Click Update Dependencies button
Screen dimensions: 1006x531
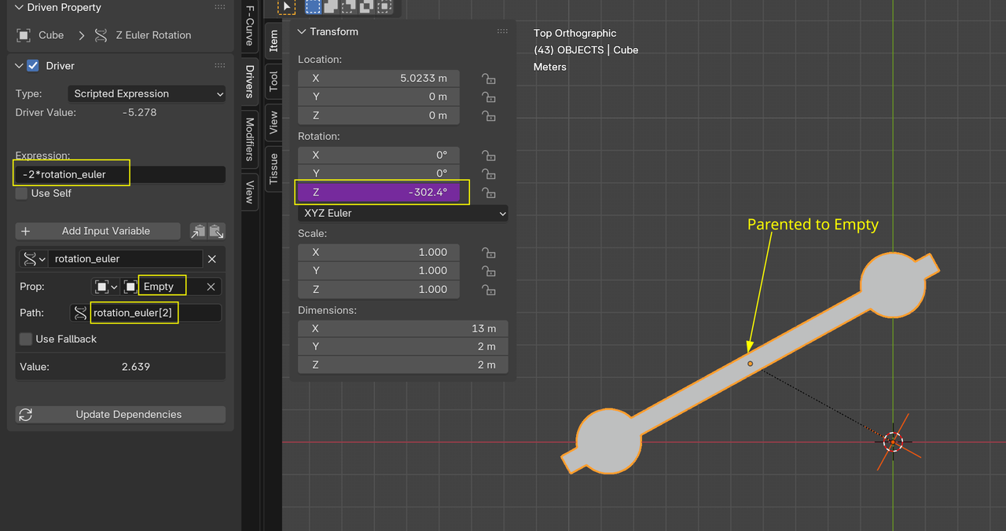coord(120,415)
